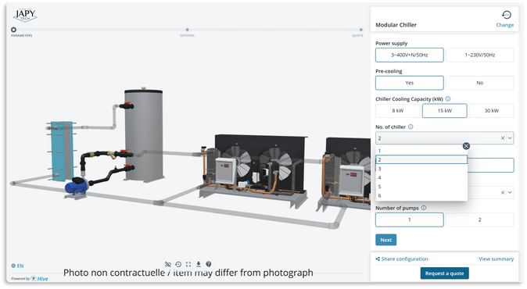Click the blue plate heat exchanger model

point(62,151)
